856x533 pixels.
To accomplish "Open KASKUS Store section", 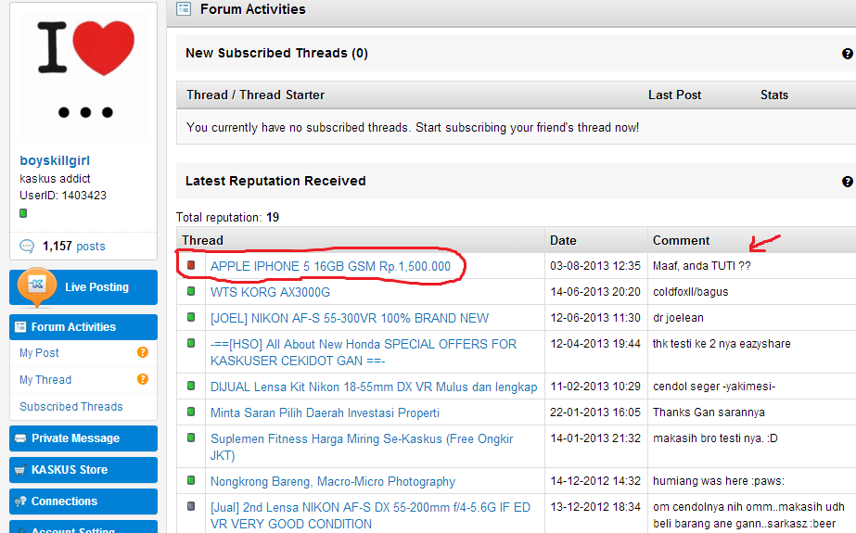I will click(x=83, y=470).
